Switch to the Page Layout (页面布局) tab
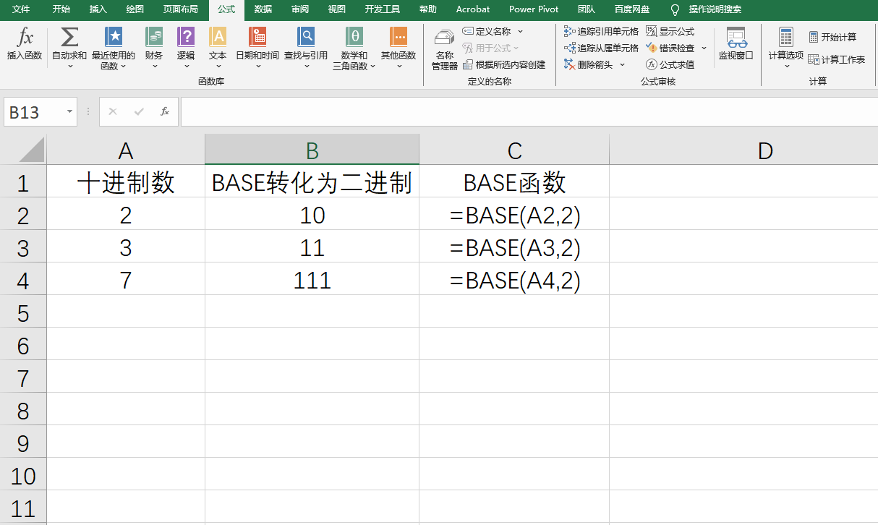The height and width of the screenshot is (525, 878). pos(180,9)
